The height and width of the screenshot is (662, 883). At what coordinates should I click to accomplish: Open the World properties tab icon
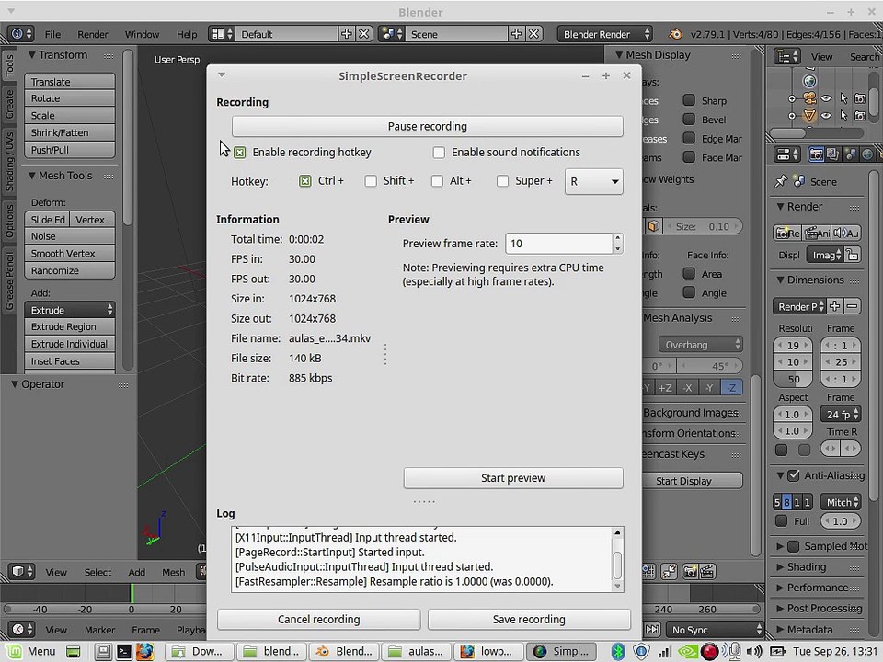(867, 154)
